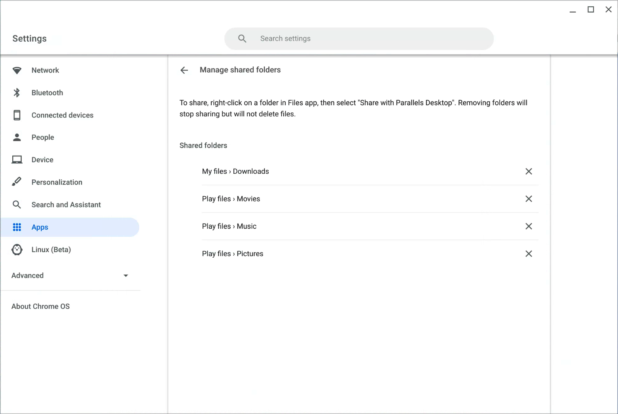Open the Network settings section

[x=45, y=70]
